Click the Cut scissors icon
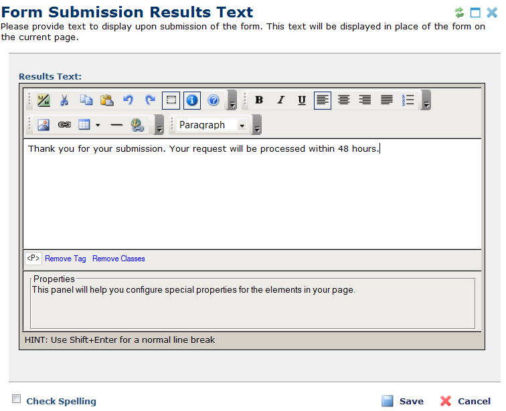Viewport: 506px width, 411px height. pos(64,100)
